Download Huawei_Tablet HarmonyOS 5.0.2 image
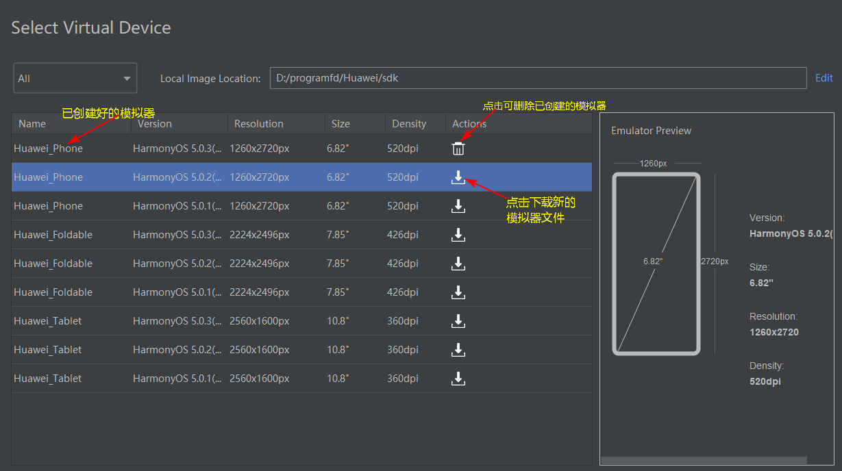Screen dimensions: 842x471 click(x=458, y=350)
